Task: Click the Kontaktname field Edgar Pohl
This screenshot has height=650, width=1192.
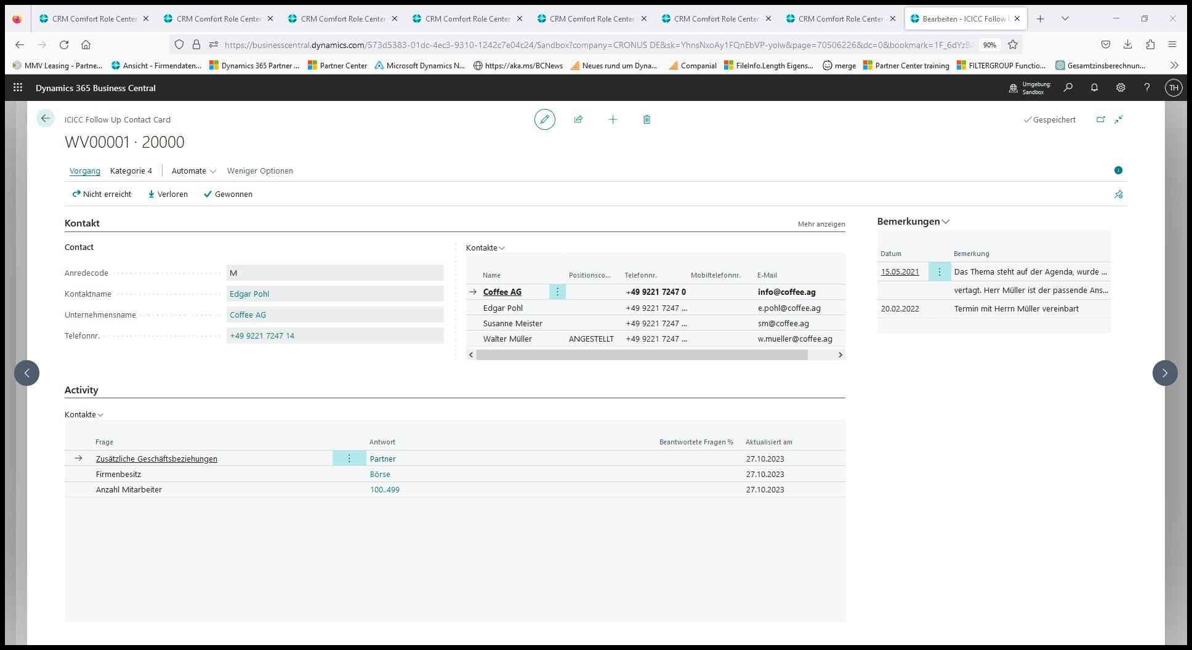Action: (x=334, y=294)
